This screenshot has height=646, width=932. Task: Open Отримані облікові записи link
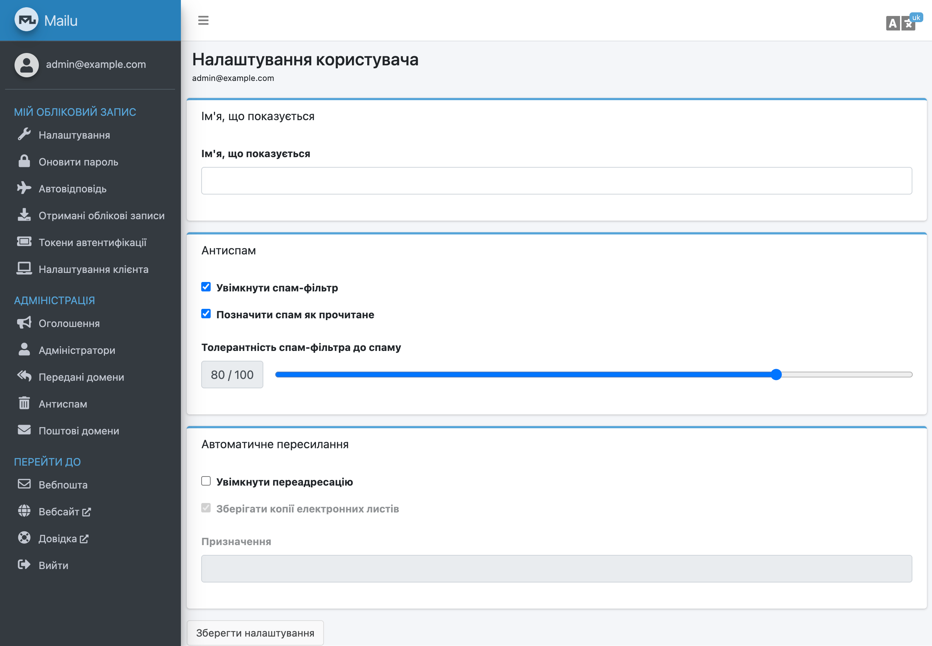pos(90,215)
